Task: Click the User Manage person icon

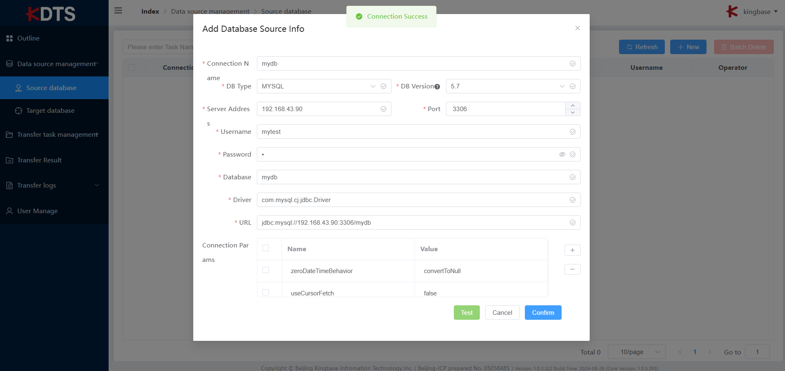Action: [x=9, y=211]
